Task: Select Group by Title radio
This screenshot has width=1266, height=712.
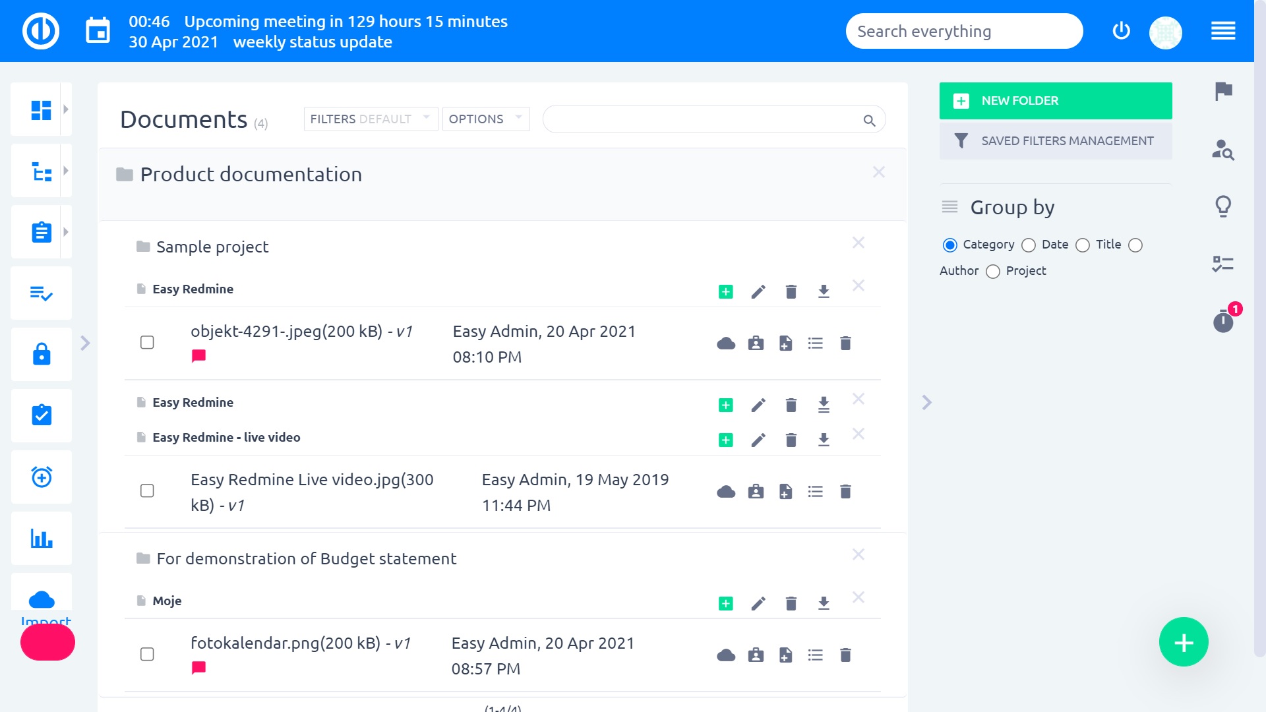Action: tap(1083, 245)
